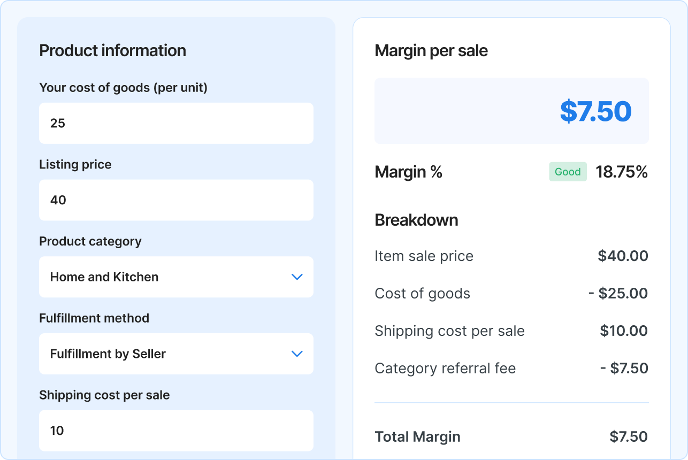Click the Margin % label
Viewport: 688px width, 460px height.
click(x=409, y=172)
